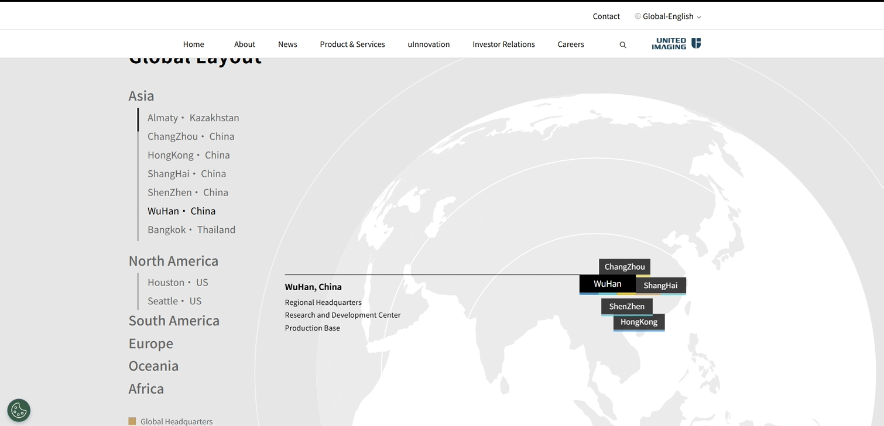Click the HongKong map label
Screen dimensions: 884x426
pos(639,322)
